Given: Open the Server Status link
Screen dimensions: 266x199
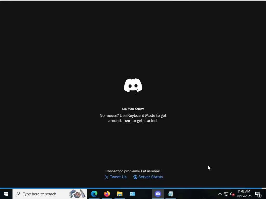Looking at the screenshot, I should click(150, 177).
